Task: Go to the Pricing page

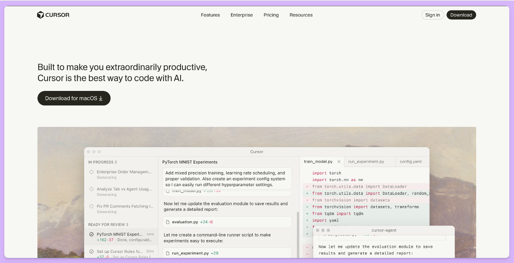Action: point(271,15)
